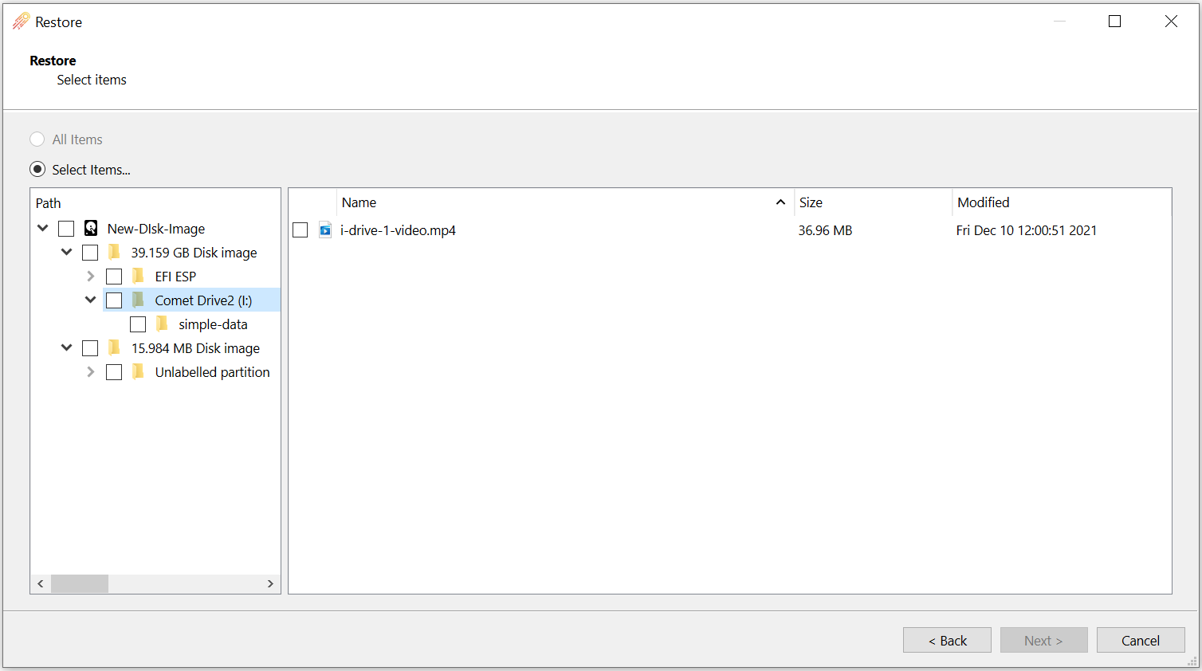1202x671 pixels.
Task: Sort files by Modified column header
Action: tap(983, 202)
